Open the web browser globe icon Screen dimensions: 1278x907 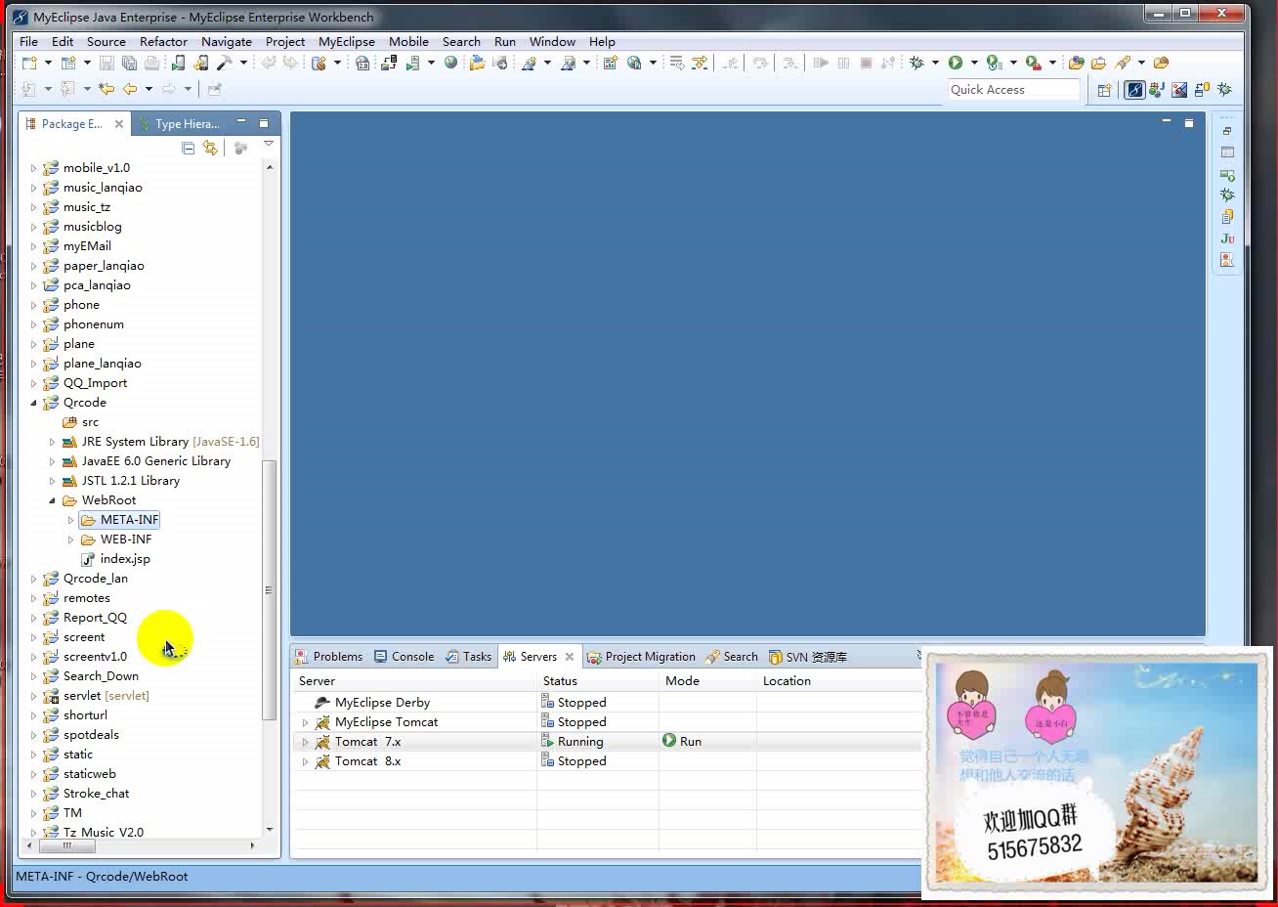(x=450, y=63)
